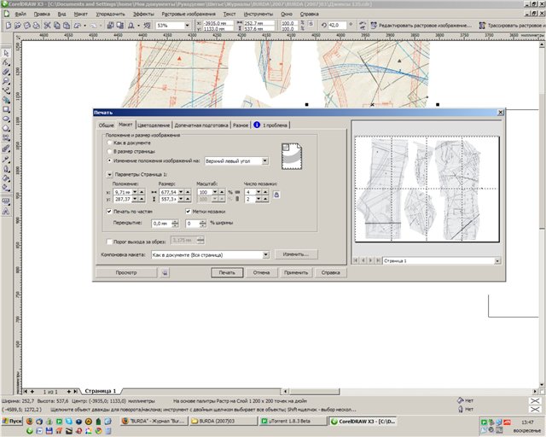Expand the zoom level dropdown showing 51%

click(x=187, y=26)
